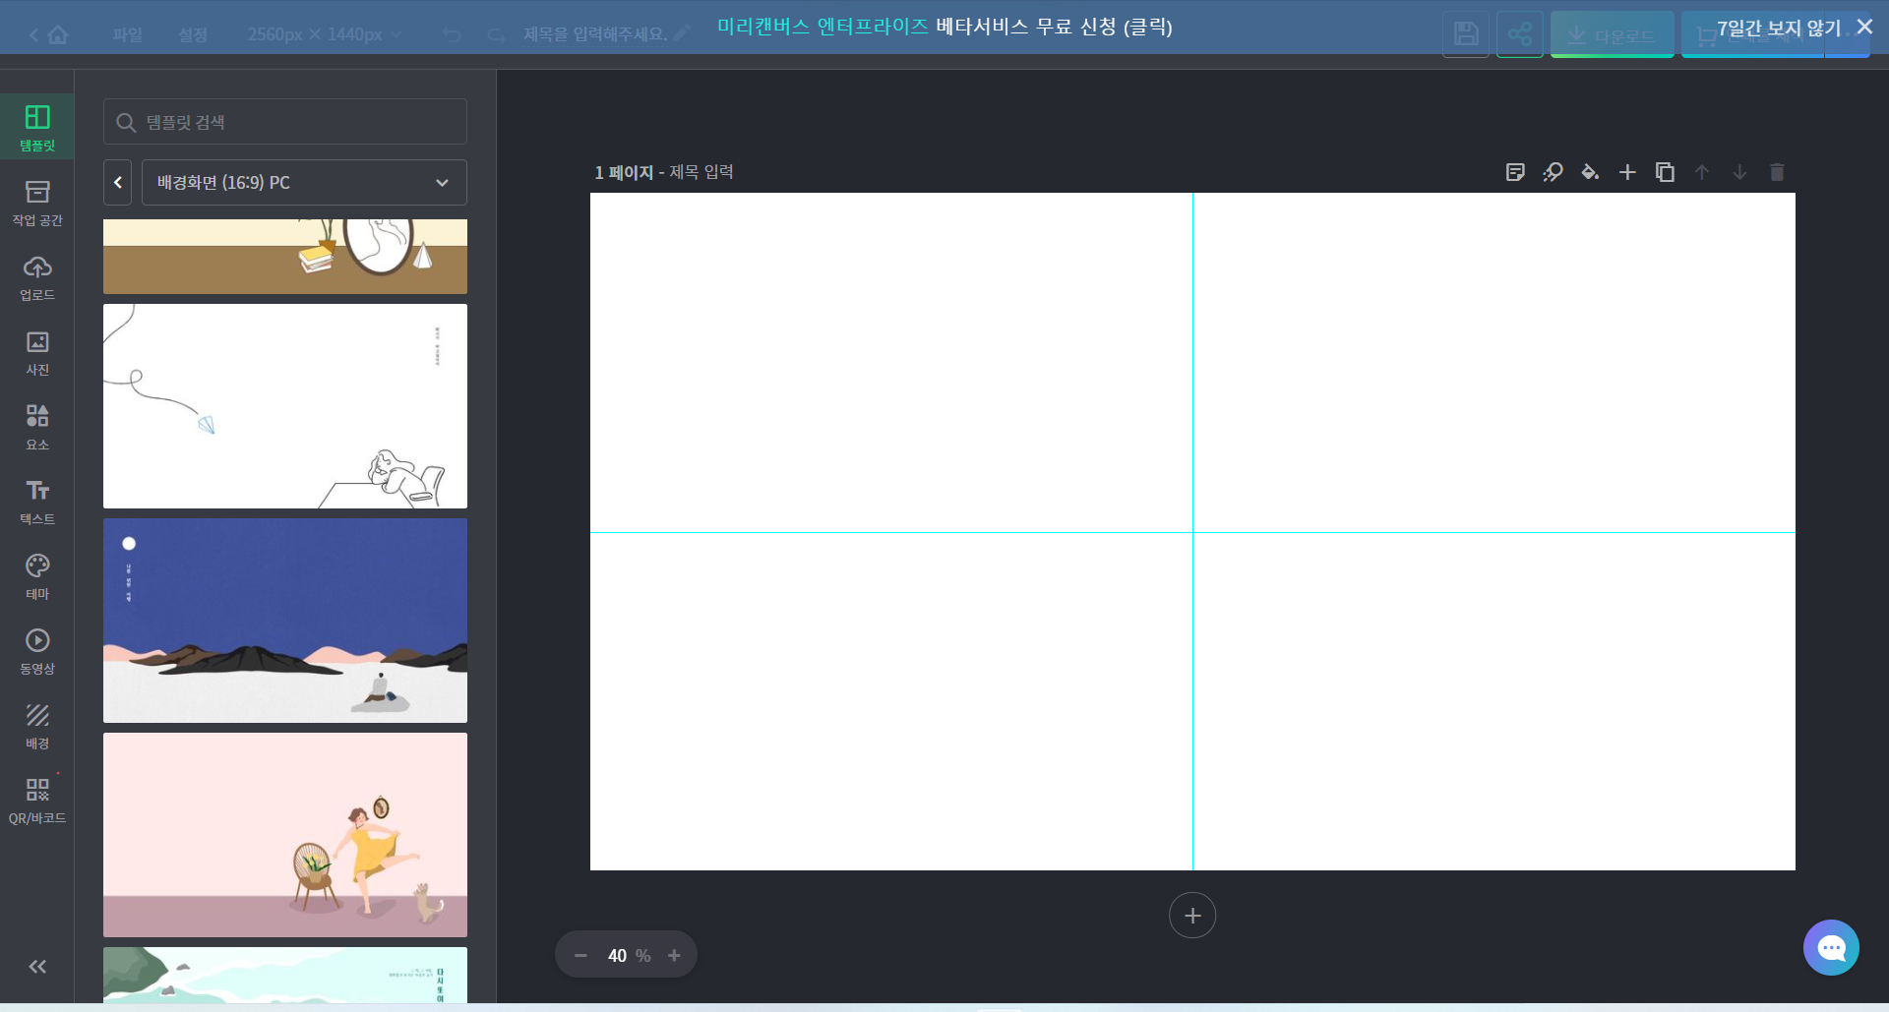Click the title field 제목을 입력해주세요
Viewport: 1889px width, 1012px height.
(x=595, y=34)
